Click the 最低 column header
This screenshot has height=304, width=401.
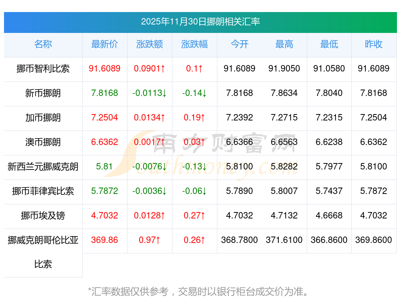[329, 44]
